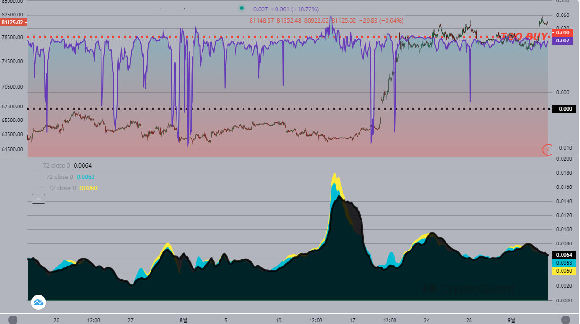Click the 27 date label on time axis

tap(130, 320)
